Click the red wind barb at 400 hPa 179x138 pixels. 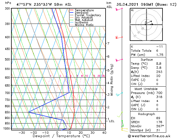119,37
